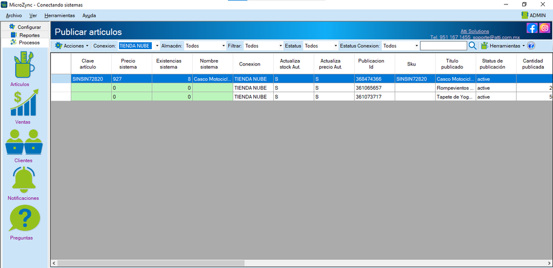Open the Preguntas question icon
The height and width of the screenshot is (268, 553).
pyautogui.click(x=24, y=218)
